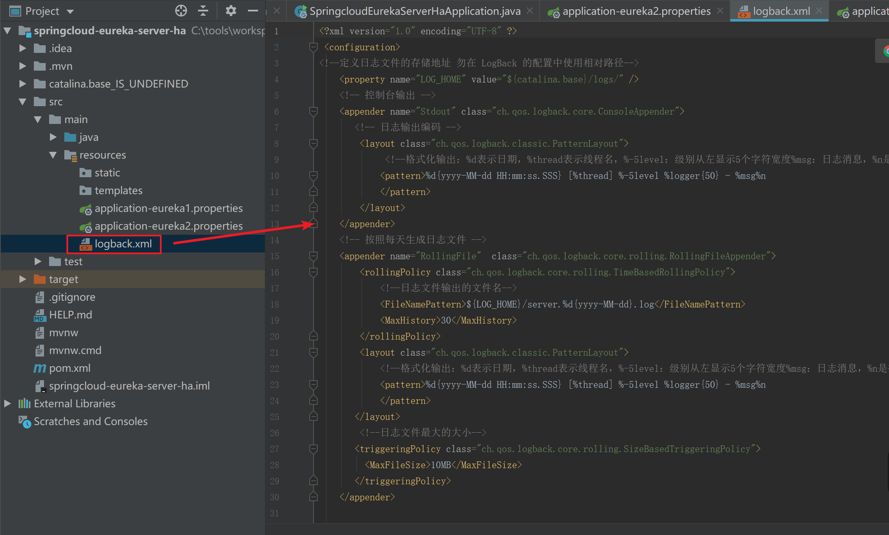This screenshot has height=535, width=889.
Task: Click the Chrome browser preview icon
Action: click(886, 51)
